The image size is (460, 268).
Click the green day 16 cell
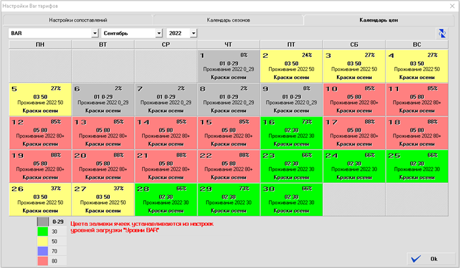point(291,132)
